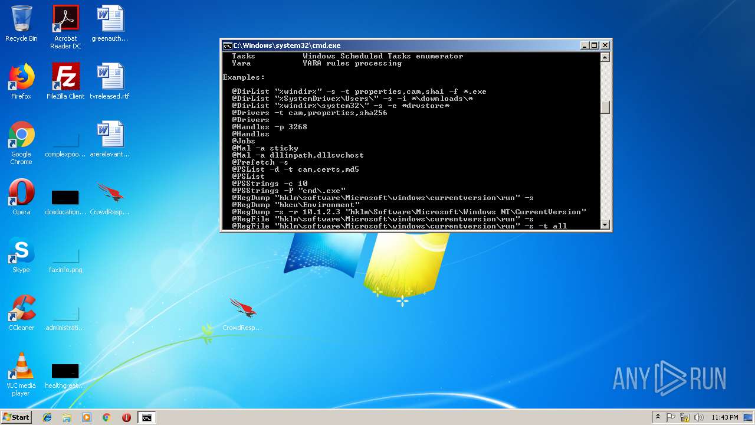Open Windows Media Player taskbar icon

pyautogui.click(x=87, y=417)
